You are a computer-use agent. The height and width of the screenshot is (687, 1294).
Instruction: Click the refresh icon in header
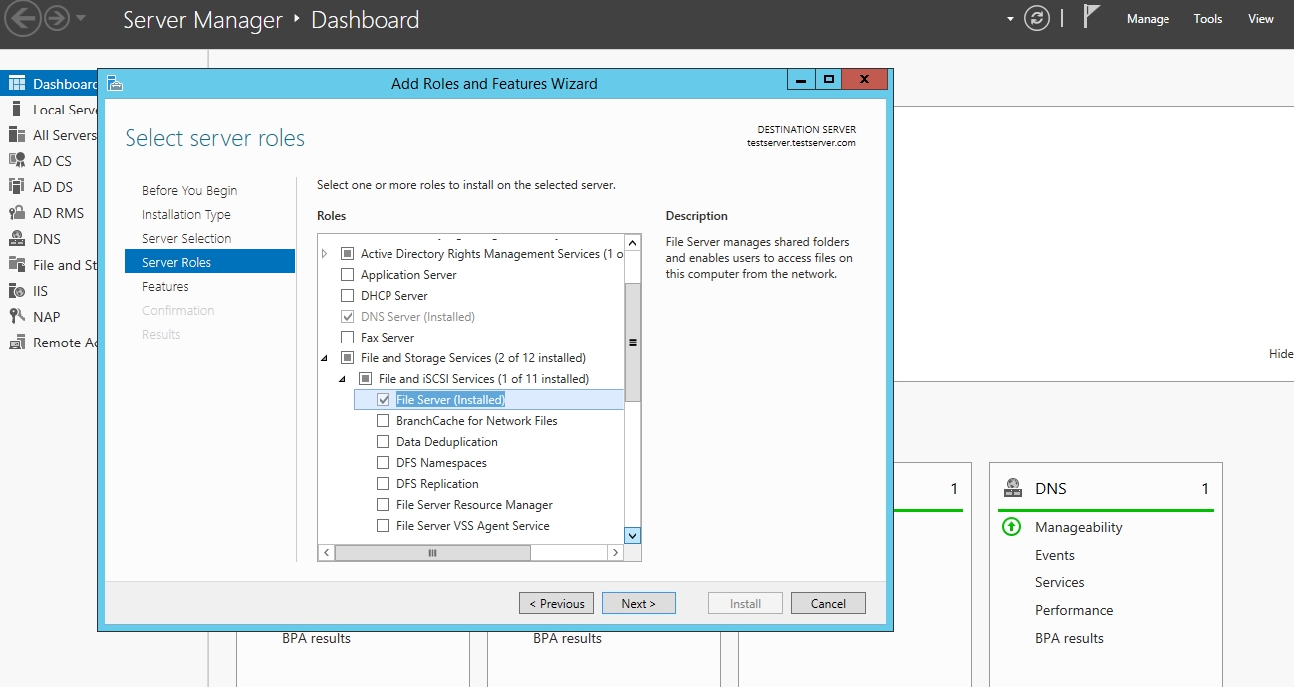coord(1037,19)
